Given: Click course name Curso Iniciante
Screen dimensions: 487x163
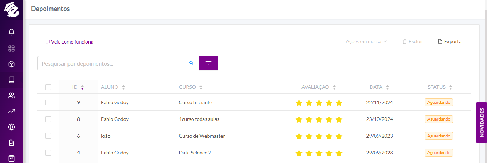Looking at the screenshot, I should [196, 102].
